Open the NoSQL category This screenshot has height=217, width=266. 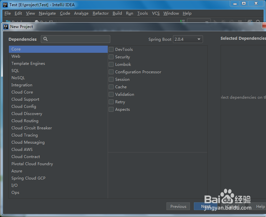click(x=58, y=78)
